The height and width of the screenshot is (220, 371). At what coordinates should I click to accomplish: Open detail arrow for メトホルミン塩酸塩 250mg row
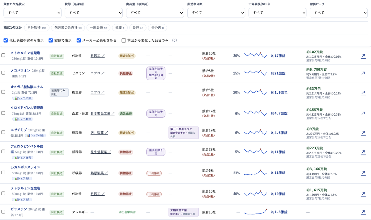click(363, 56)
